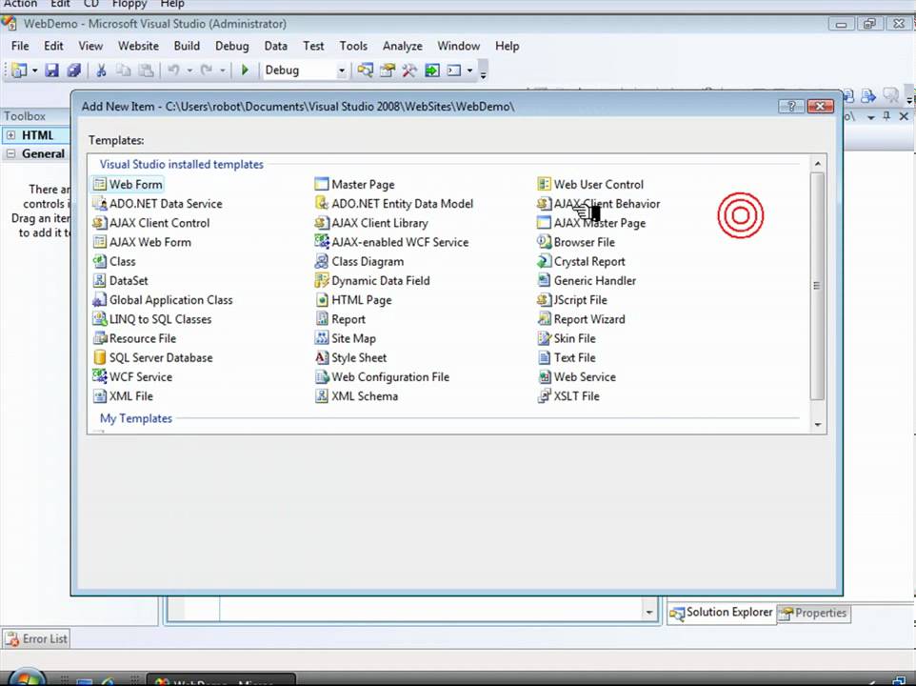Choose AJAX Client Control template
The width and height of the screenshot is (916, 686).
point(150,223)
